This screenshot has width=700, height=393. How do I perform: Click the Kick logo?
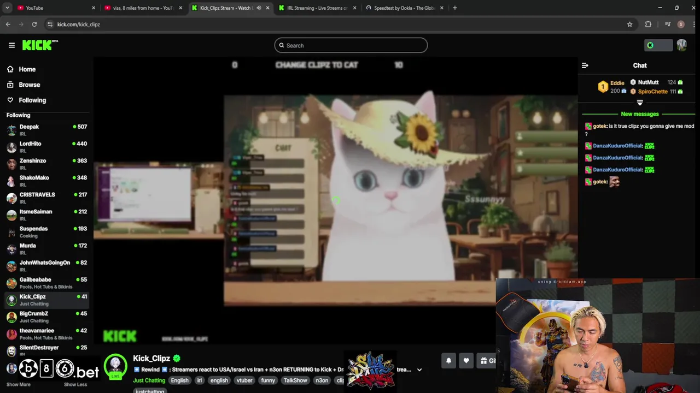pos(40,45)
